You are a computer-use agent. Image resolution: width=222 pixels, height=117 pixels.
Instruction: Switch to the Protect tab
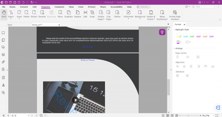pos(91,7)
